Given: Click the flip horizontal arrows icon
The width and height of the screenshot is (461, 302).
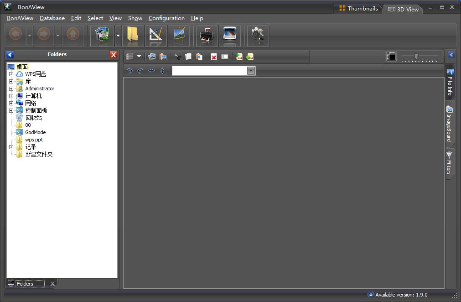Looking at the screenshot, I should pyautogui.click(x=151, y=71).
